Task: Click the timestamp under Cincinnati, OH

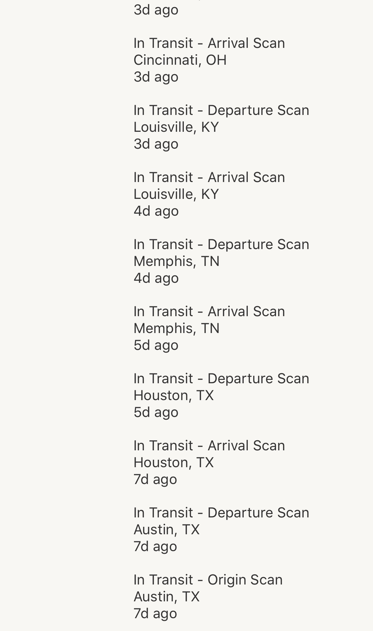Action: [156, 77]
